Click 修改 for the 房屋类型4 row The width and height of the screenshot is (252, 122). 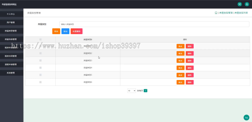click(181, 68)
